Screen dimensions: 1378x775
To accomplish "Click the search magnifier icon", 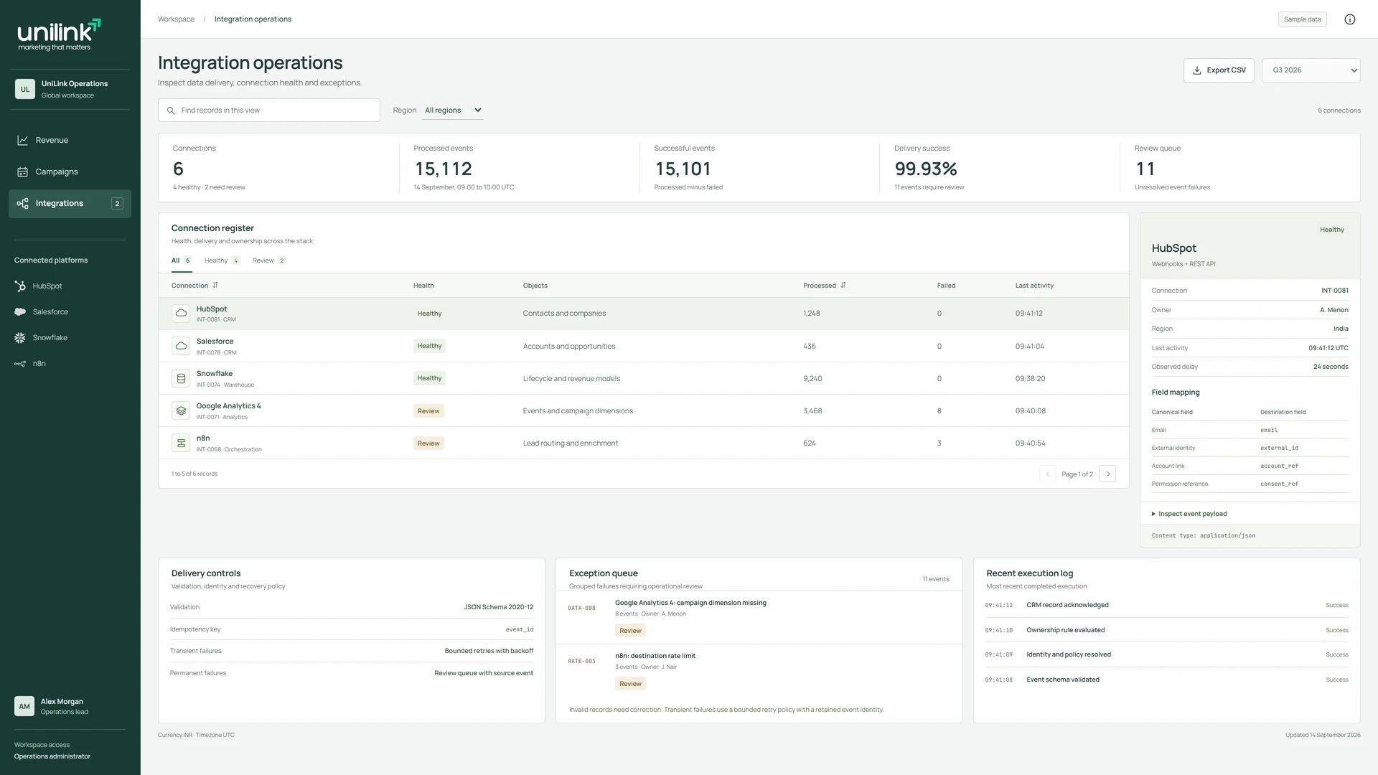I will (171, 111).
